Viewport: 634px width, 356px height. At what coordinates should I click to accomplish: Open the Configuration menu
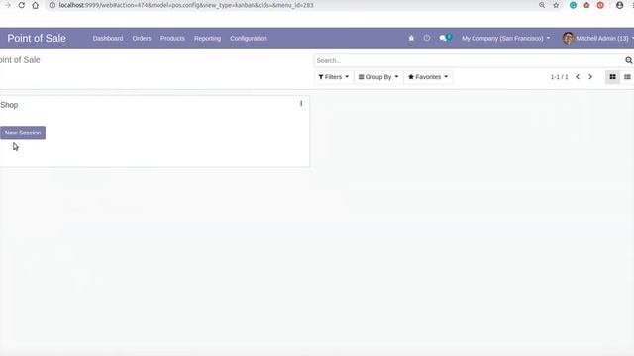click(249, 38)
